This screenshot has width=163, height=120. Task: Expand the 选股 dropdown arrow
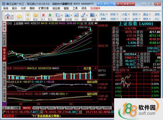(96, 15)
